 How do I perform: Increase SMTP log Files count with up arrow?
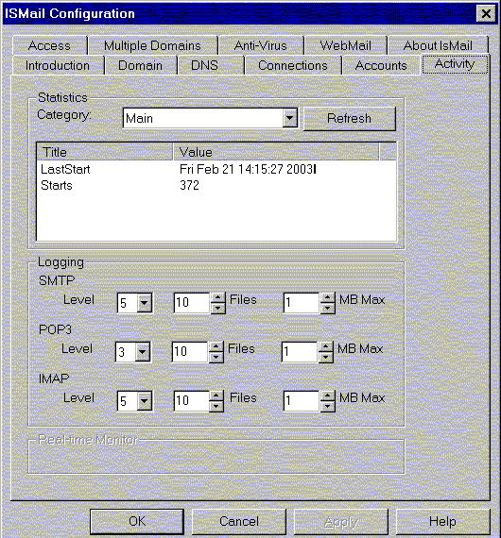pos(217,298)
